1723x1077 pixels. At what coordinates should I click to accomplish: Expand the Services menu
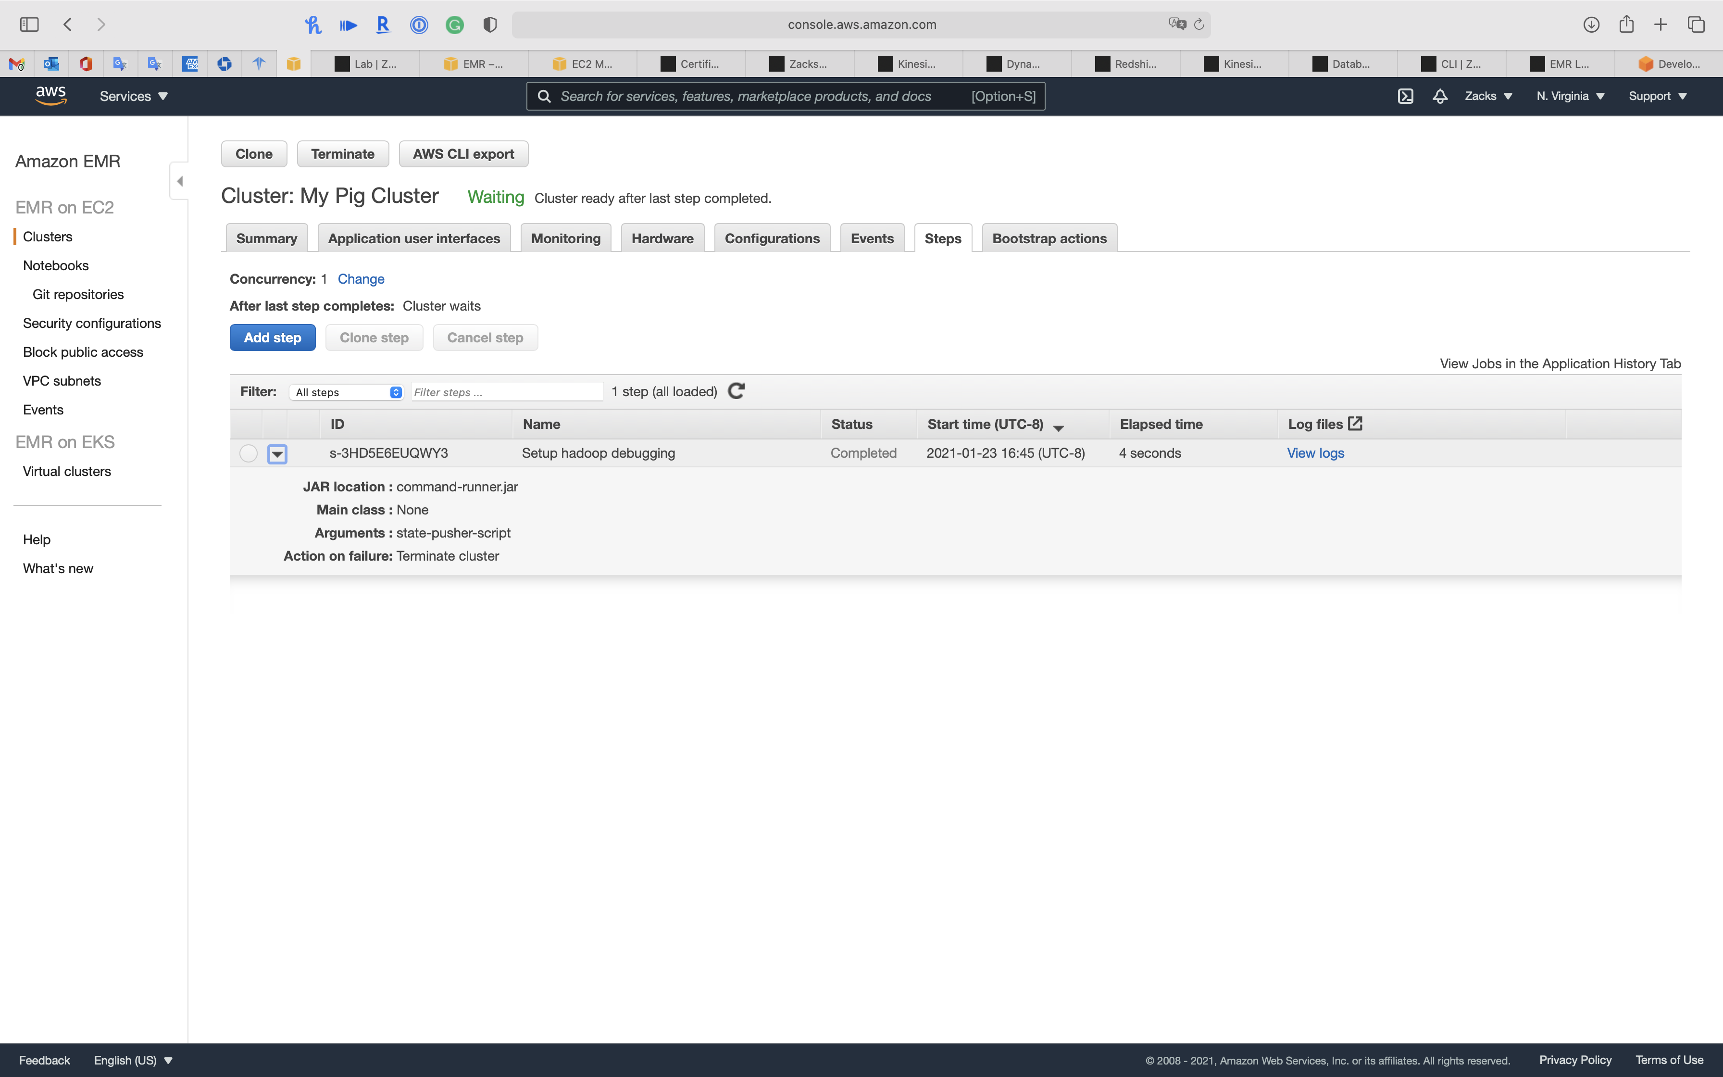[133, 96]
